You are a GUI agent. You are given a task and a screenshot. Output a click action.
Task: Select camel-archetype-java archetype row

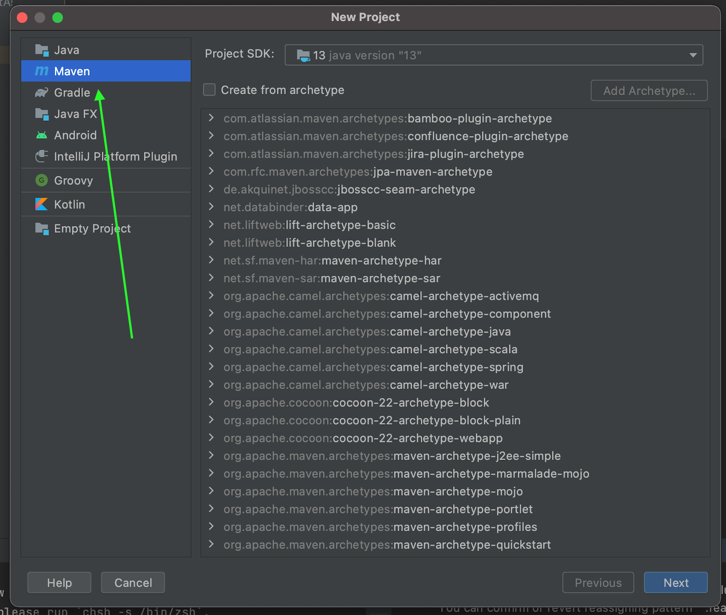[x=455, y=331]
